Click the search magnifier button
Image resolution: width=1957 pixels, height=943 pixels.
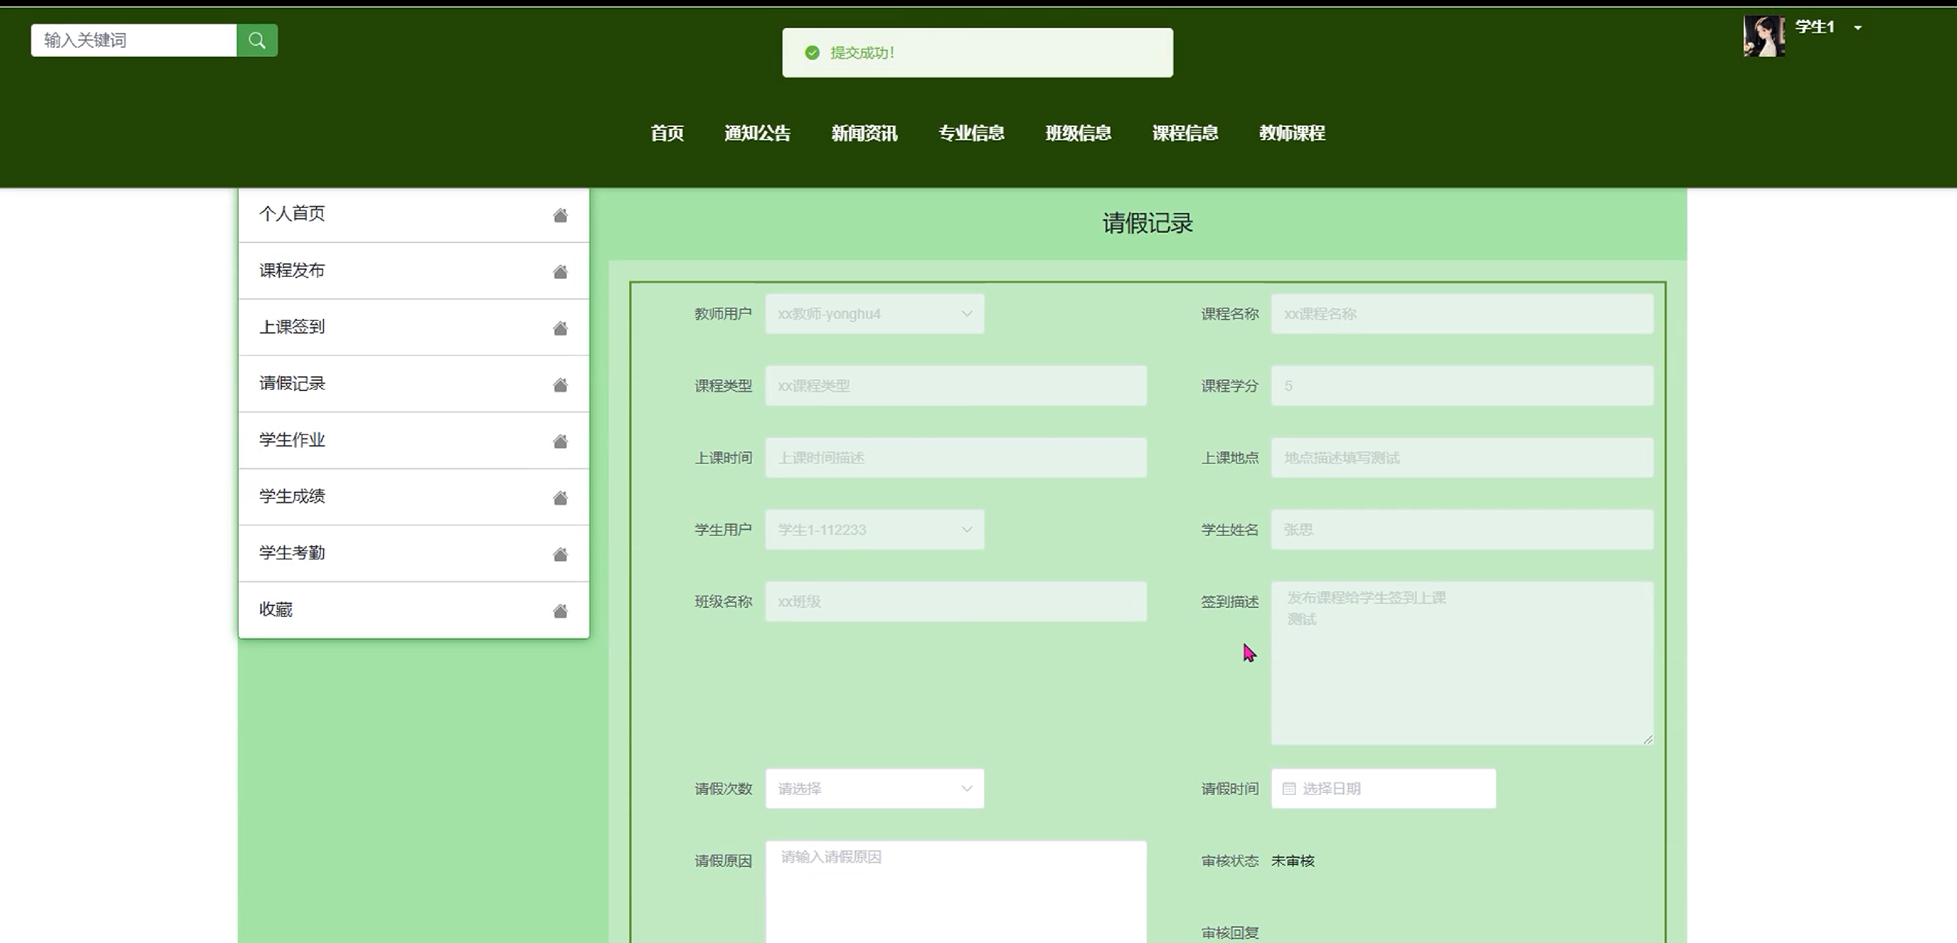[257, 40]
